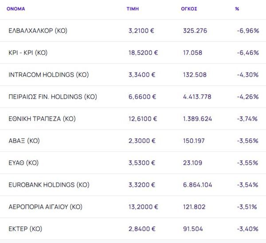Open ΕΘΝΙΚΗ ΤΡΑΠΕΖΑ (ΚΟ) stock page

point(42,119)
